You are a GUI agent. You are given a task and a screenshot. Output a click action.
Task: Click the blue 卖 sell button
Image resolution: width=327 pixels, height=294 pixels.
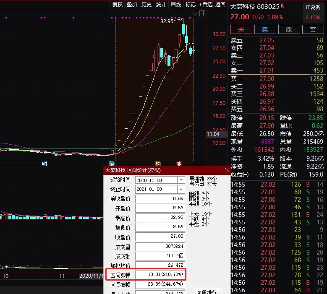[265, 29]
